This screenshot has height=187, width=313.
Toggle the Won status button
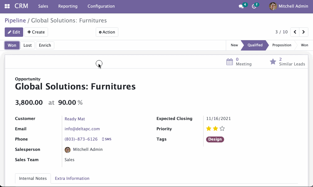[12, 45]
